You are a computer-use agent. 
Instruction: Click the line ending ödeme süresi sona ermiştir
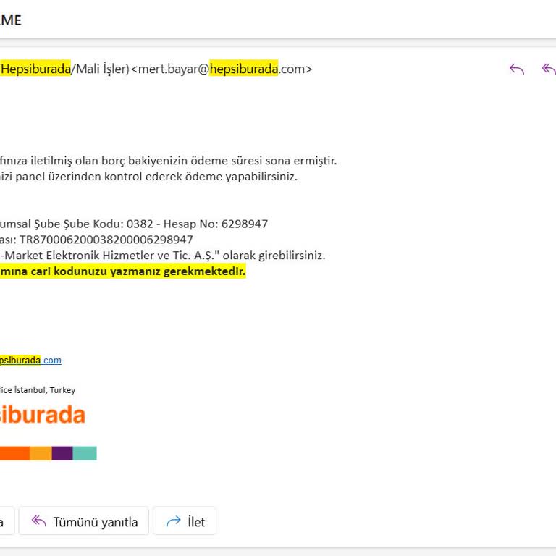pos(168,161)
